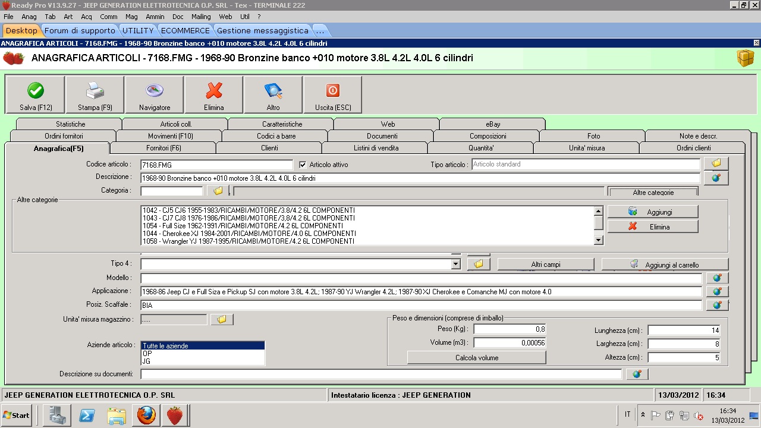Open the folder lookup next to Categoria
The image size is (761, 428).
click(x=218, y=191)
